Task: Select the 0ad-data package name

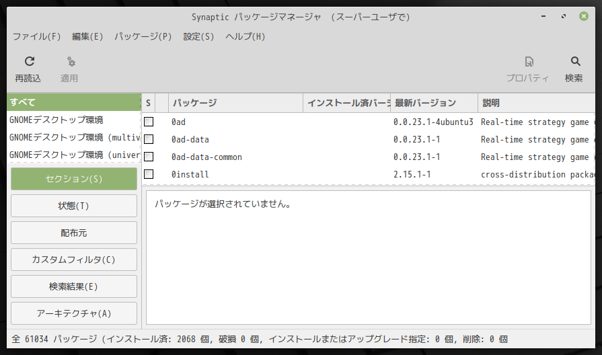Action: [x=190, y=139]
